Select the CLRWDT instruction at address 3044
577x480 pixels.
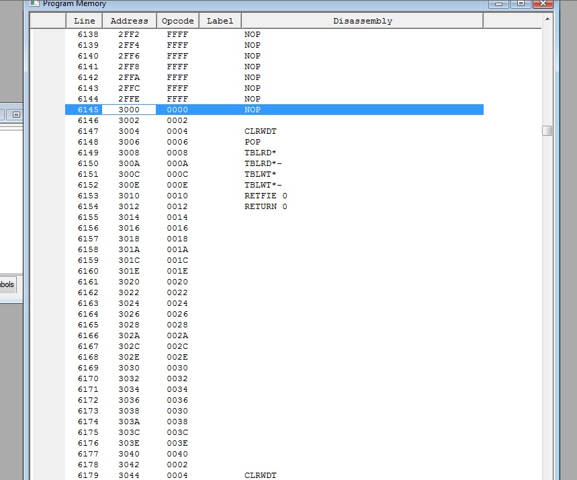(x=260, y=475)
